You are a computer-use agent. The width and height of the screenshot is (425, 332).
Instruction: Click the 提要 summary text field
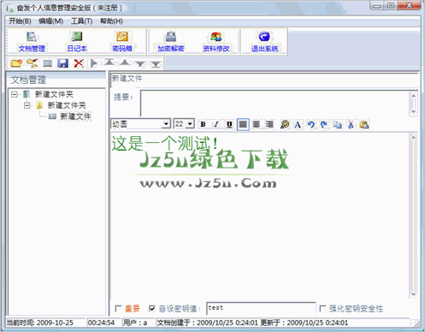tap(274, 104)
